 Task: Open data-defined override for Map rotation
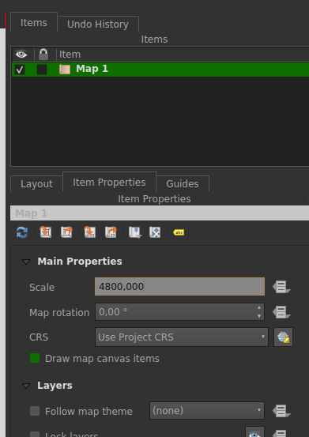(281, 312)
